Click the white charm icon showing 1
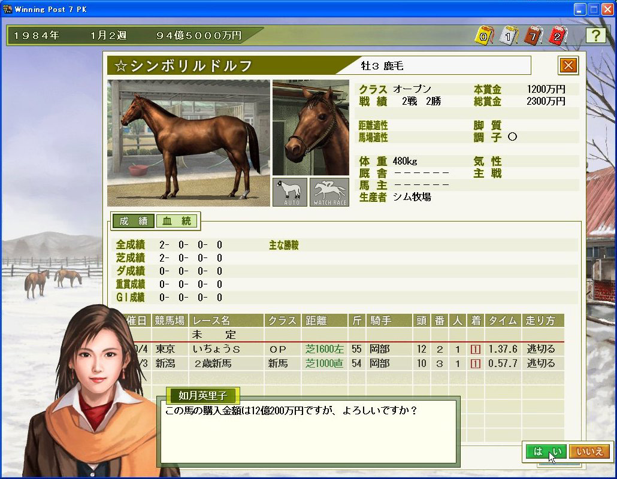This screenshot has height=479, width=617. pos(508,36)
